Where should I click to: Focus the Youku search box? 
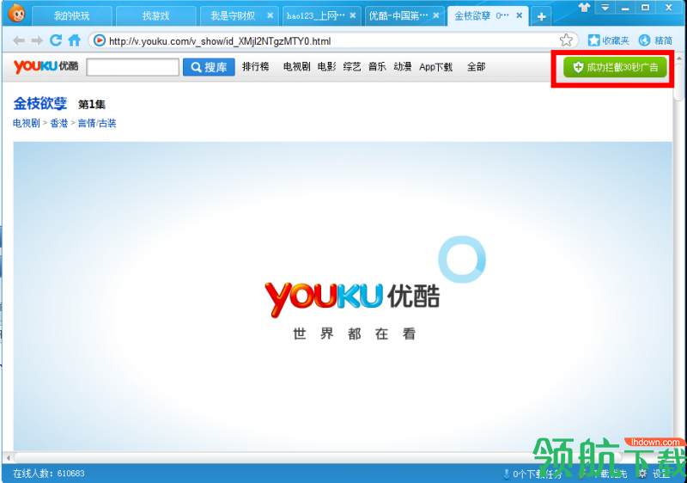pyautogui.click(x=133, y=67)
